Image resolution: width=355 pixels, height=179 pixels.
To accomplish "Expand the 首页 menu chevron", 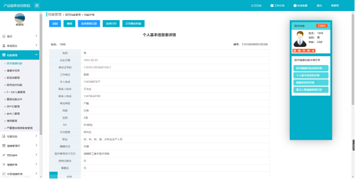I will click(36, 36).
